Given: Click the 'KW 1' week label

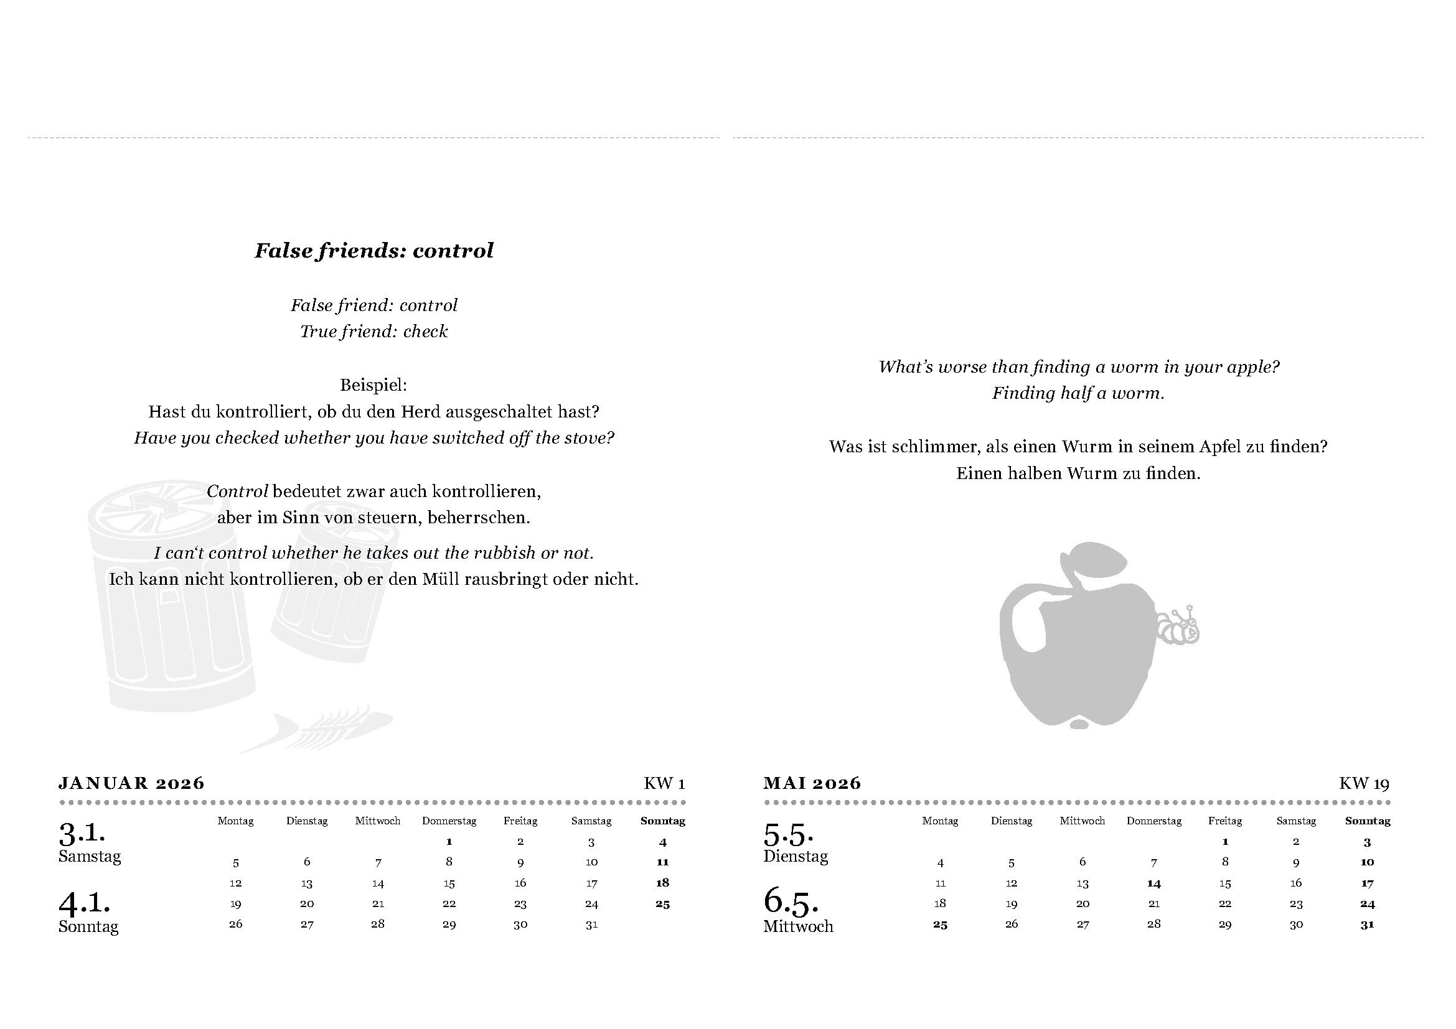Looking at the screenshot, I should pos(664,784).
